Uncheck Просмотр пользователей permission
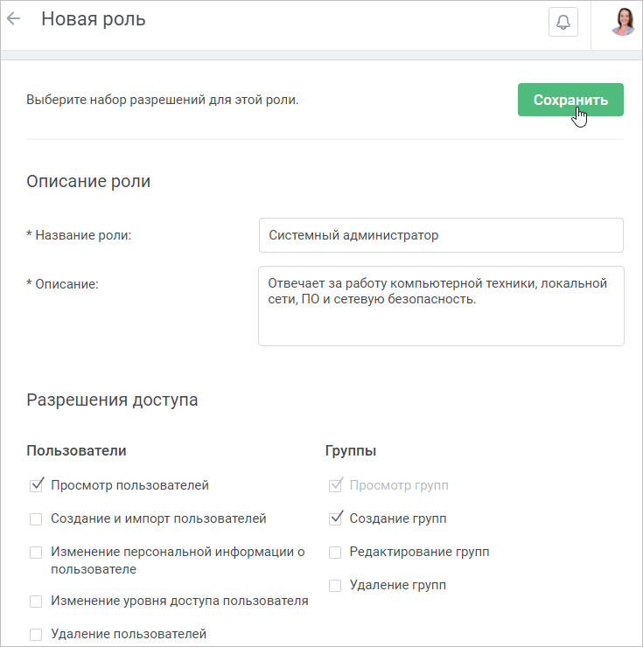643x647 pixels. [37, 485]
